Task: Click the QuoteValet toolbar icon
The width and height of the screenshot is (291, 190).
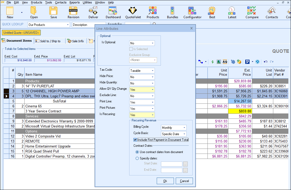Action: coord(133,13)
